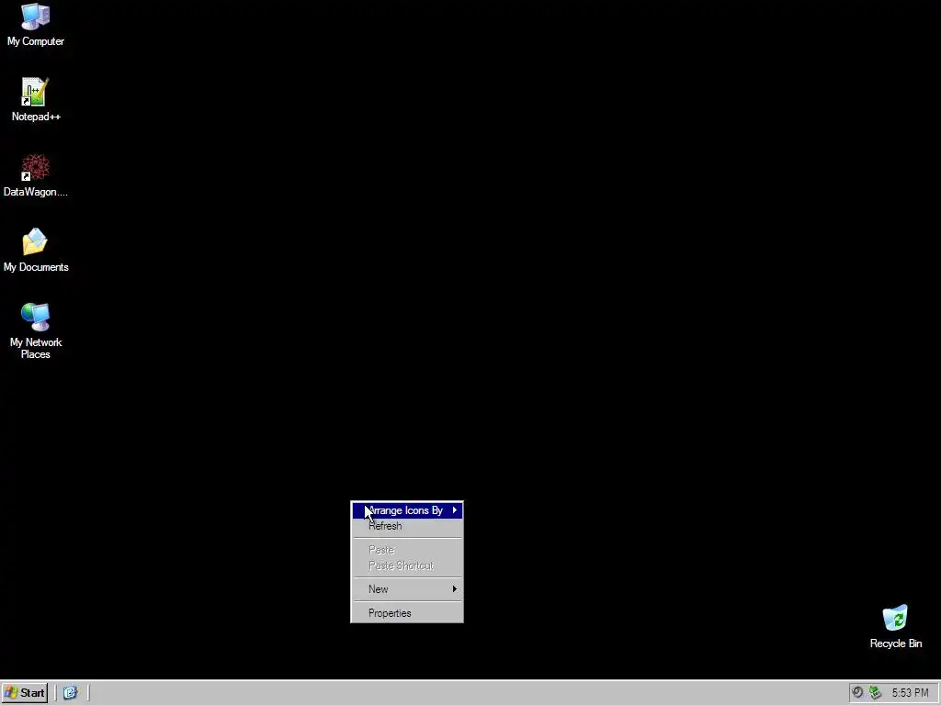Open the Start menu

pos(25,693)
